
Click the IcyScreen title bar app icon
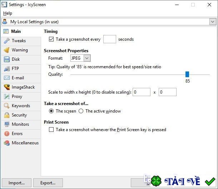click(4, 5)
